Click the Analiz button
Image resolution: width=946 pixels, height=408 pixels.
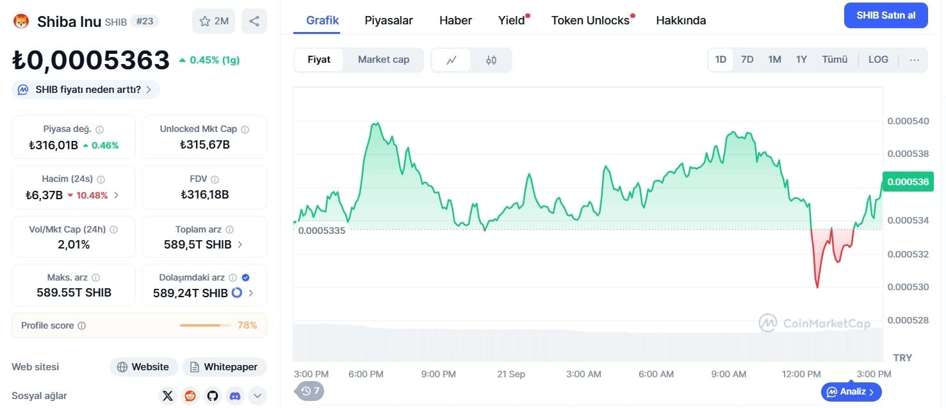pos(851,391)
